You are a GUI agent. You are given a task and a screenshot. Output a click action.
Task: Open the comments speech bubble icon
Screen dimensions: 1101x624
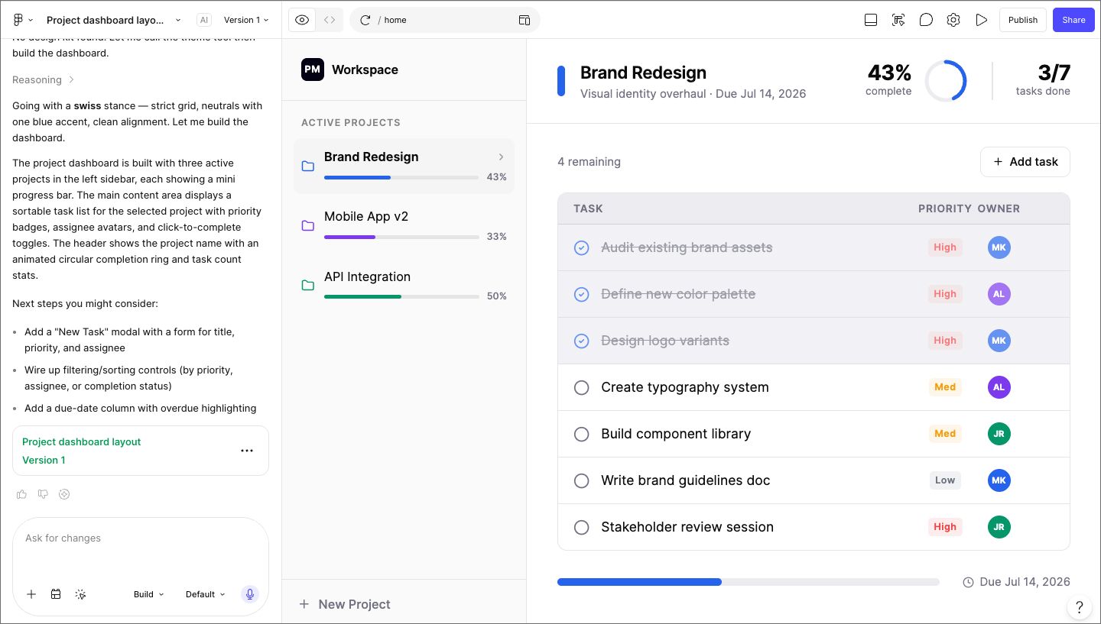coord(926,20)
